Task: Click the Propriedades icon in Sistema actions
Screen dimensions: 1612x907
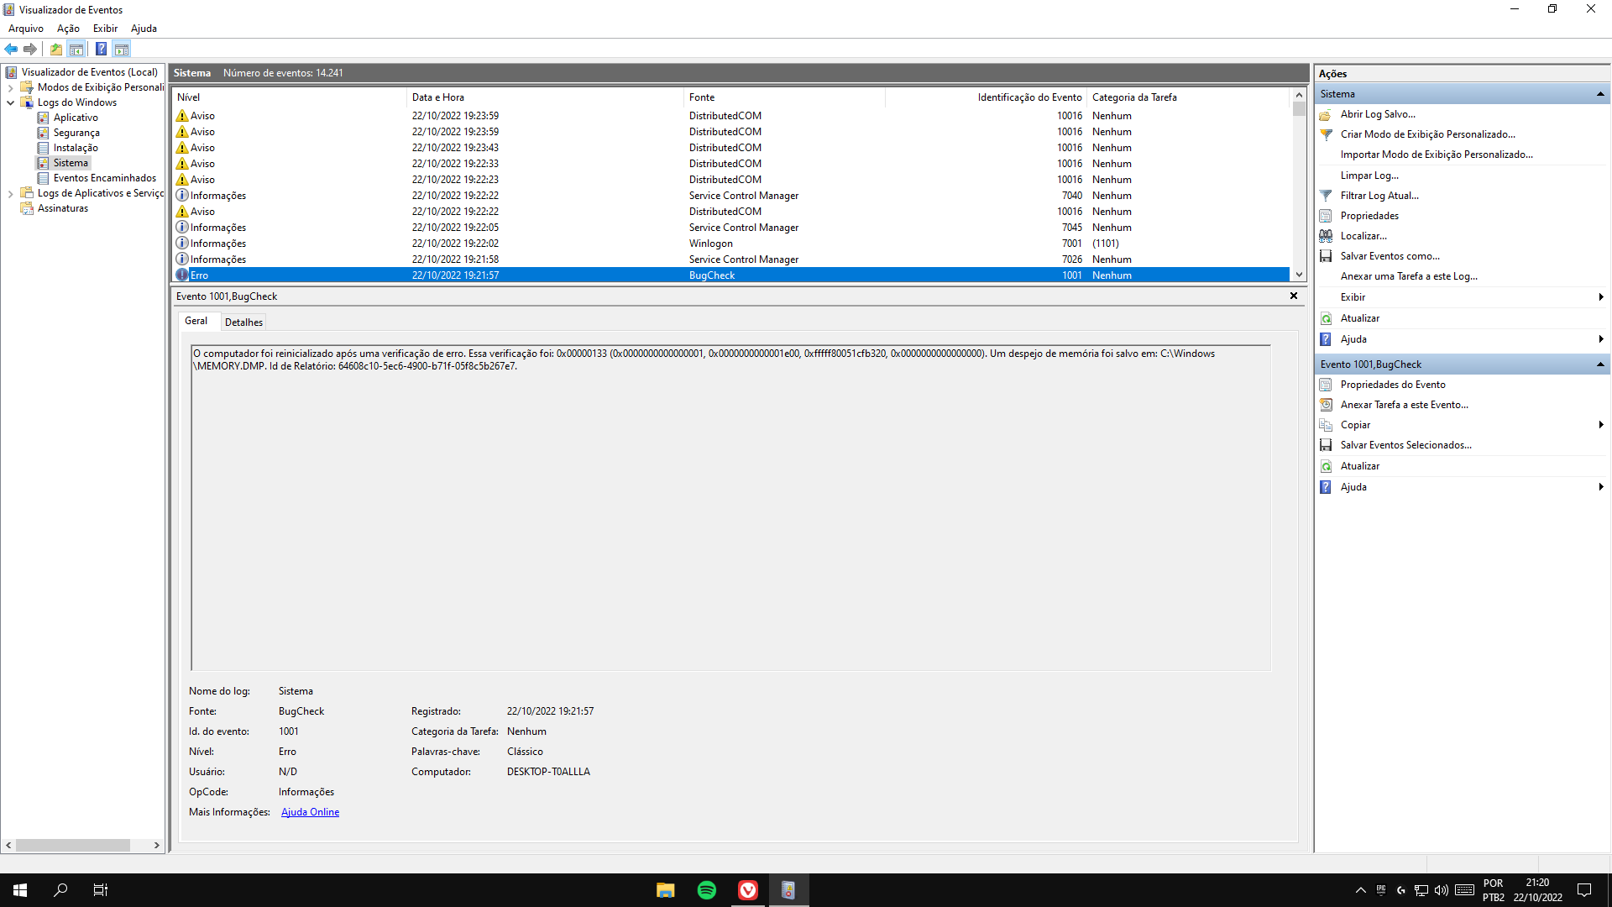Action: pos(1326,216)
